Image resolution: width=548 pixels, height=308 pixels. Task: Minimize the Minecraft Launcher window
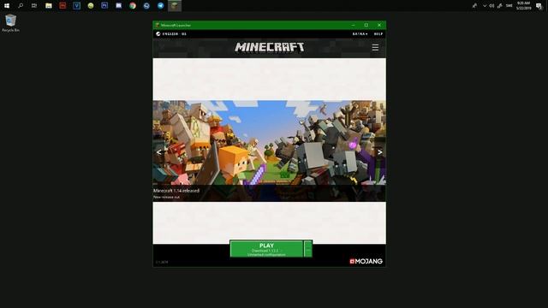(x=353, y=25)
